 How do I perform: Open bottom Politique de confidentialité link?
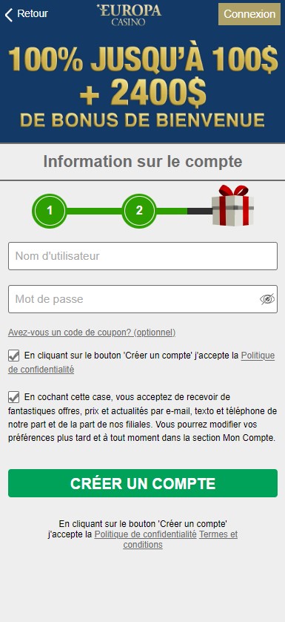tap(145, 534)
